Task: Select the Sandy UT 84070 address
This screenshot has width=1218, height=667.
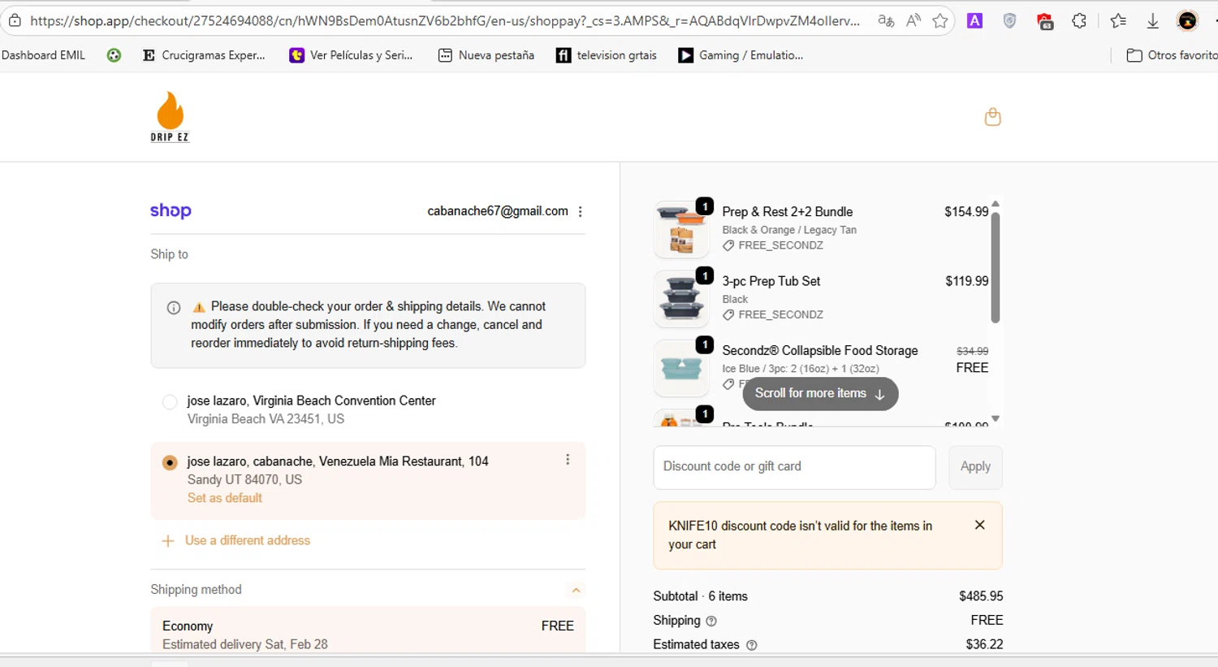Action: pos(170,462)
